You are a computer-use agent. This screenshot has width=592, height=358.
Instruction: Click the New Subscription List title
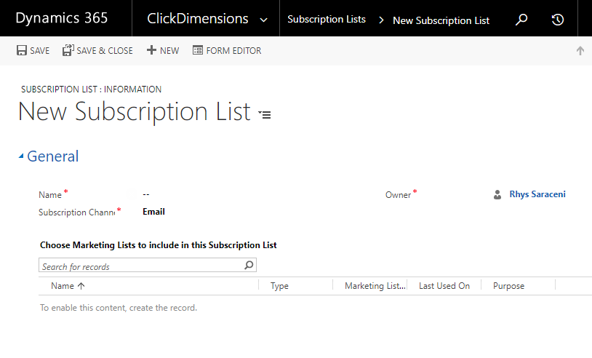pos(134,112)
